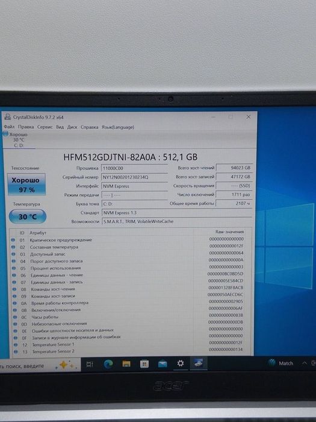Screen dimensions: 316x422
Task: Click the CrystalDiskInfo taskbar icon
Action: 198,364
